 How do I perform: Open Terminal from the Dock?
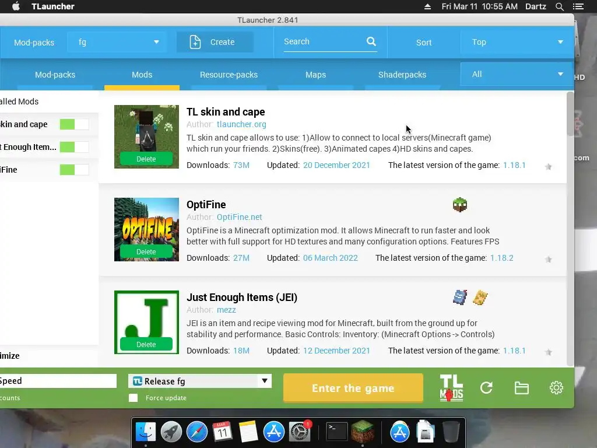pos(337,432)
